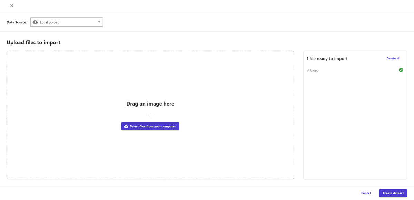Click the drag-and-drop image upload area
This screenshot has height=200, width=414.
coord(150,115)
